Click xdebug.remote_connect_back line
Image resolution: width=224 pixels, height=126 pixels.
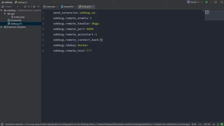pyautogui.click(x=78, y=40)
